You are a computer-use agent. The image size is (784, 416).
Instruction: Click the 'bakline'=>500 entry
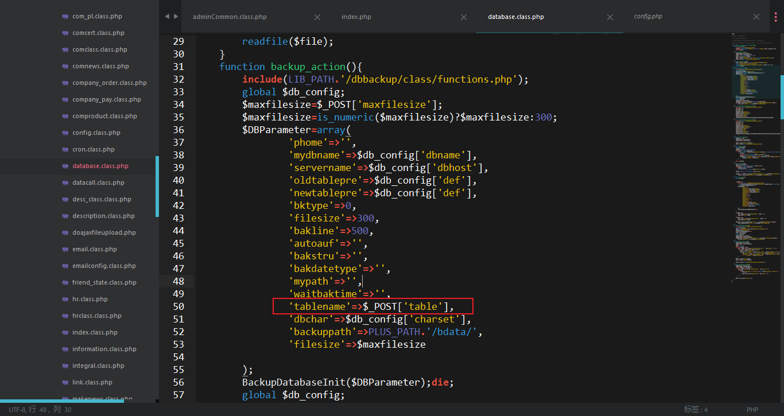[331, 231]
